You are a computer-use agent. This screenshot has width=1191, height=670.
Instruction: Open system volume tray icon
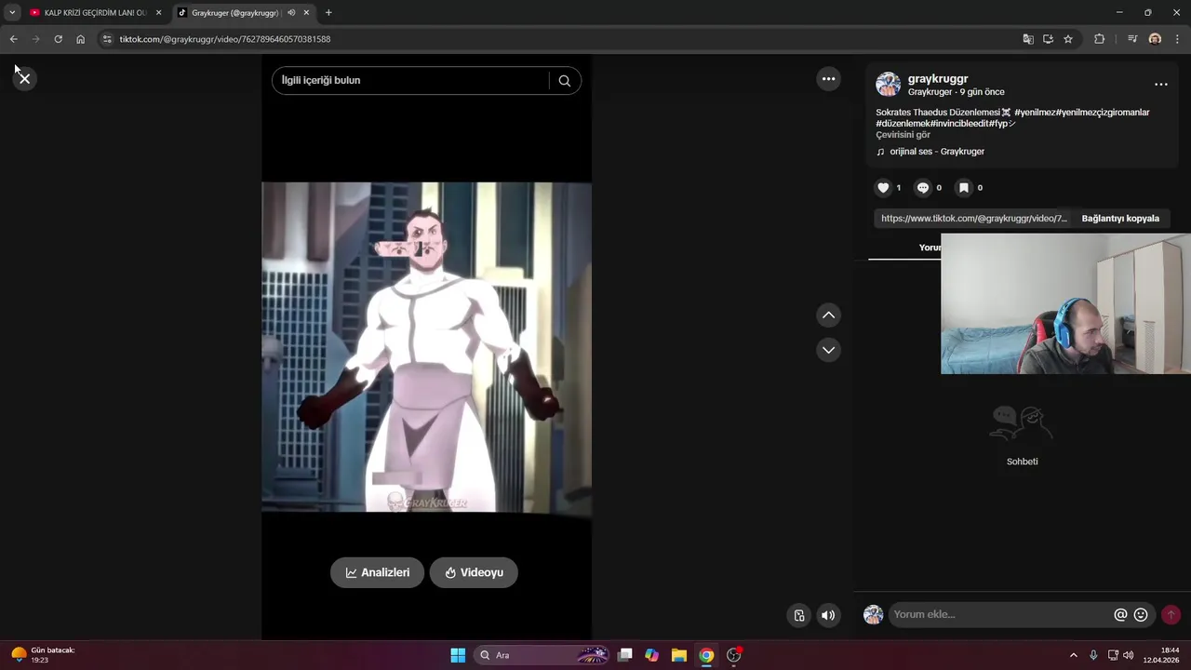(x=1128, y=655)
